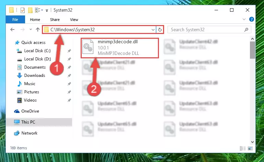Go back with the left arrow
The height and width of the screenshot is (162, 264).
coord(12,30)
